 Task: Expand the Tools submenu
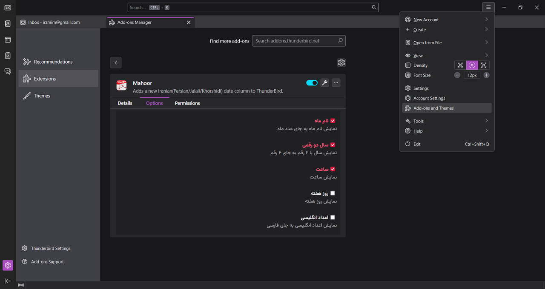(447, 121)
